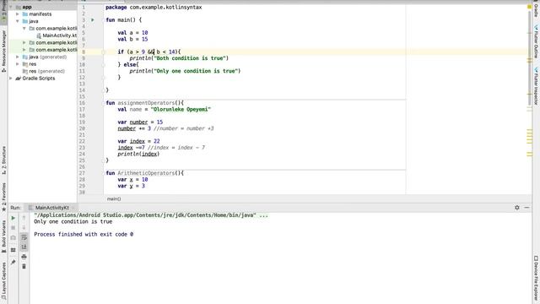Pin the Run tab with the pin icon
The height and width of the screenshot is (304, 540).
point(13,263)
